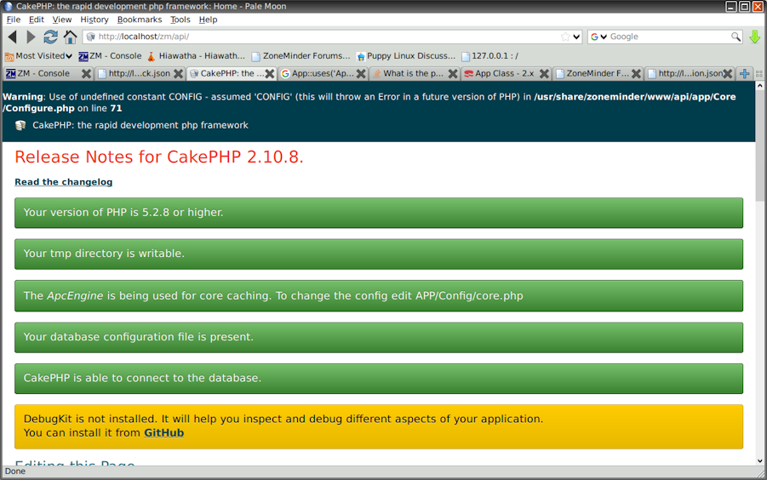Switch to the ZM - Console tab
767x480 pixels.
click(x=43, y=73)
